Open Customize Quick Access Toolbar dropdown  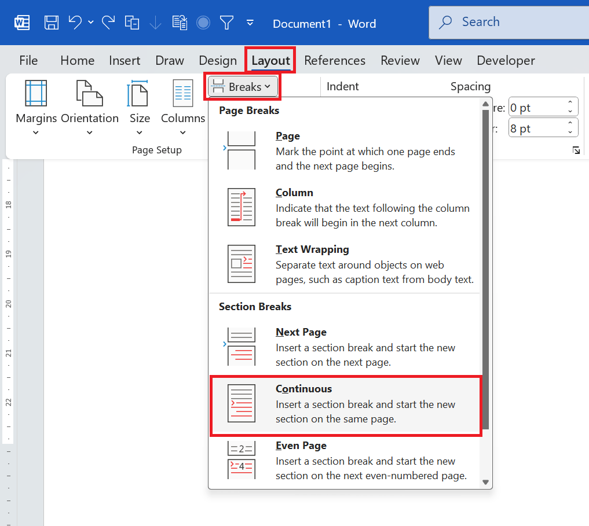click(250, 23)
